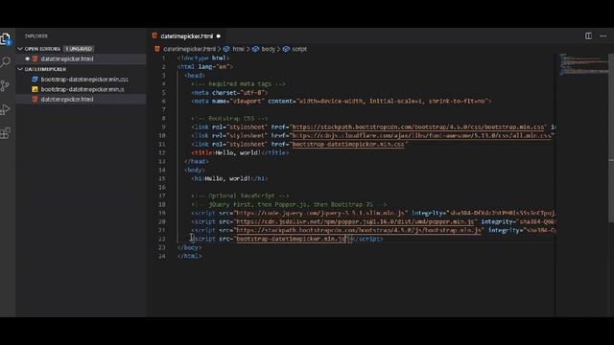Click the Optional JavaScript comment

pos(240,195)
